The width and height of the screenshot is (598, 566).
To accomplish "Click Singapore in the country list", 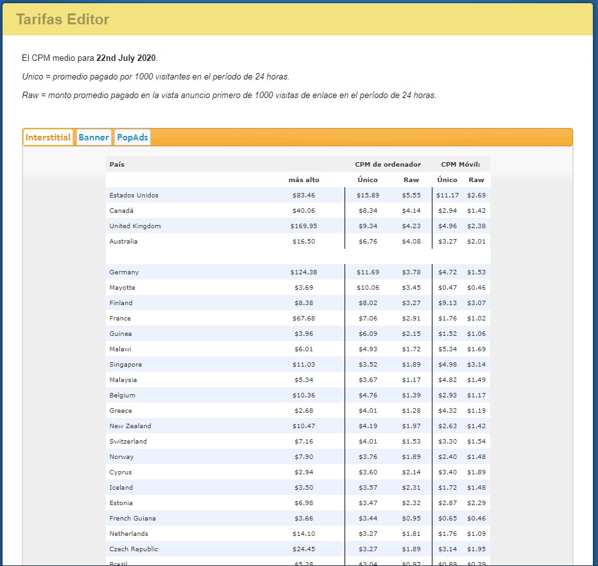I will tap(126, 365).
